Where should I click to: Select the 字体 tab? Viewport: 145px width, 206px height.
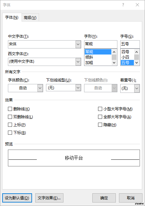point(12,17)
